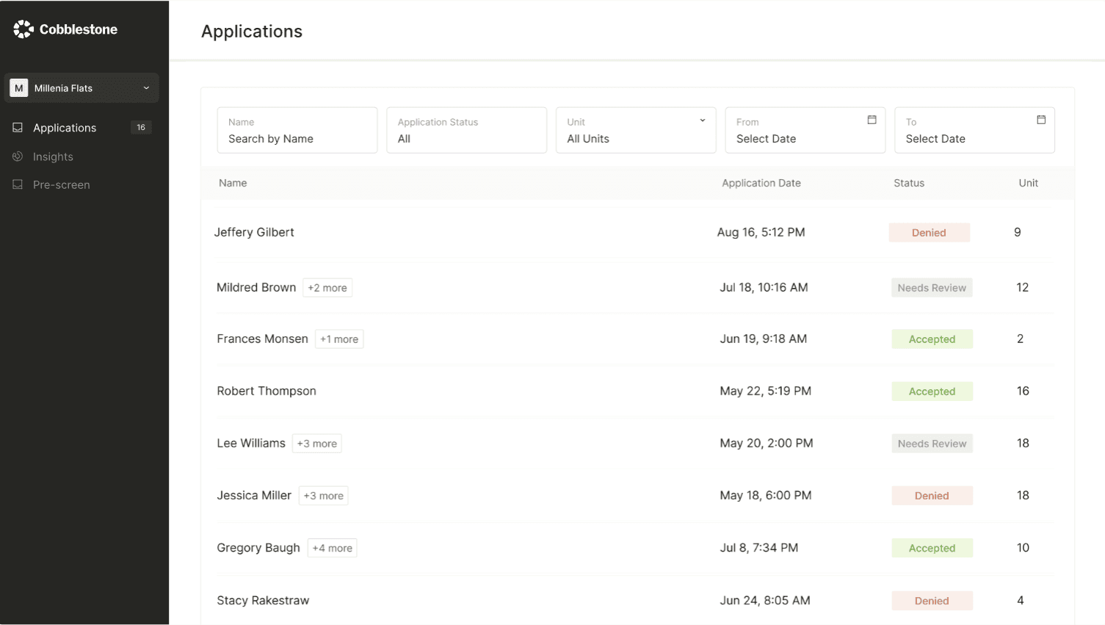Screen dimensions: 1105x625
Task: Click the Applications page heading
Action: point(252,32)
